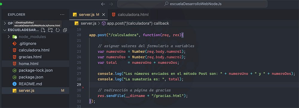Open the escuelaDesarrolloWebNodeJs search bar
Screen dimensions: 299x108
tap(192, 4)
